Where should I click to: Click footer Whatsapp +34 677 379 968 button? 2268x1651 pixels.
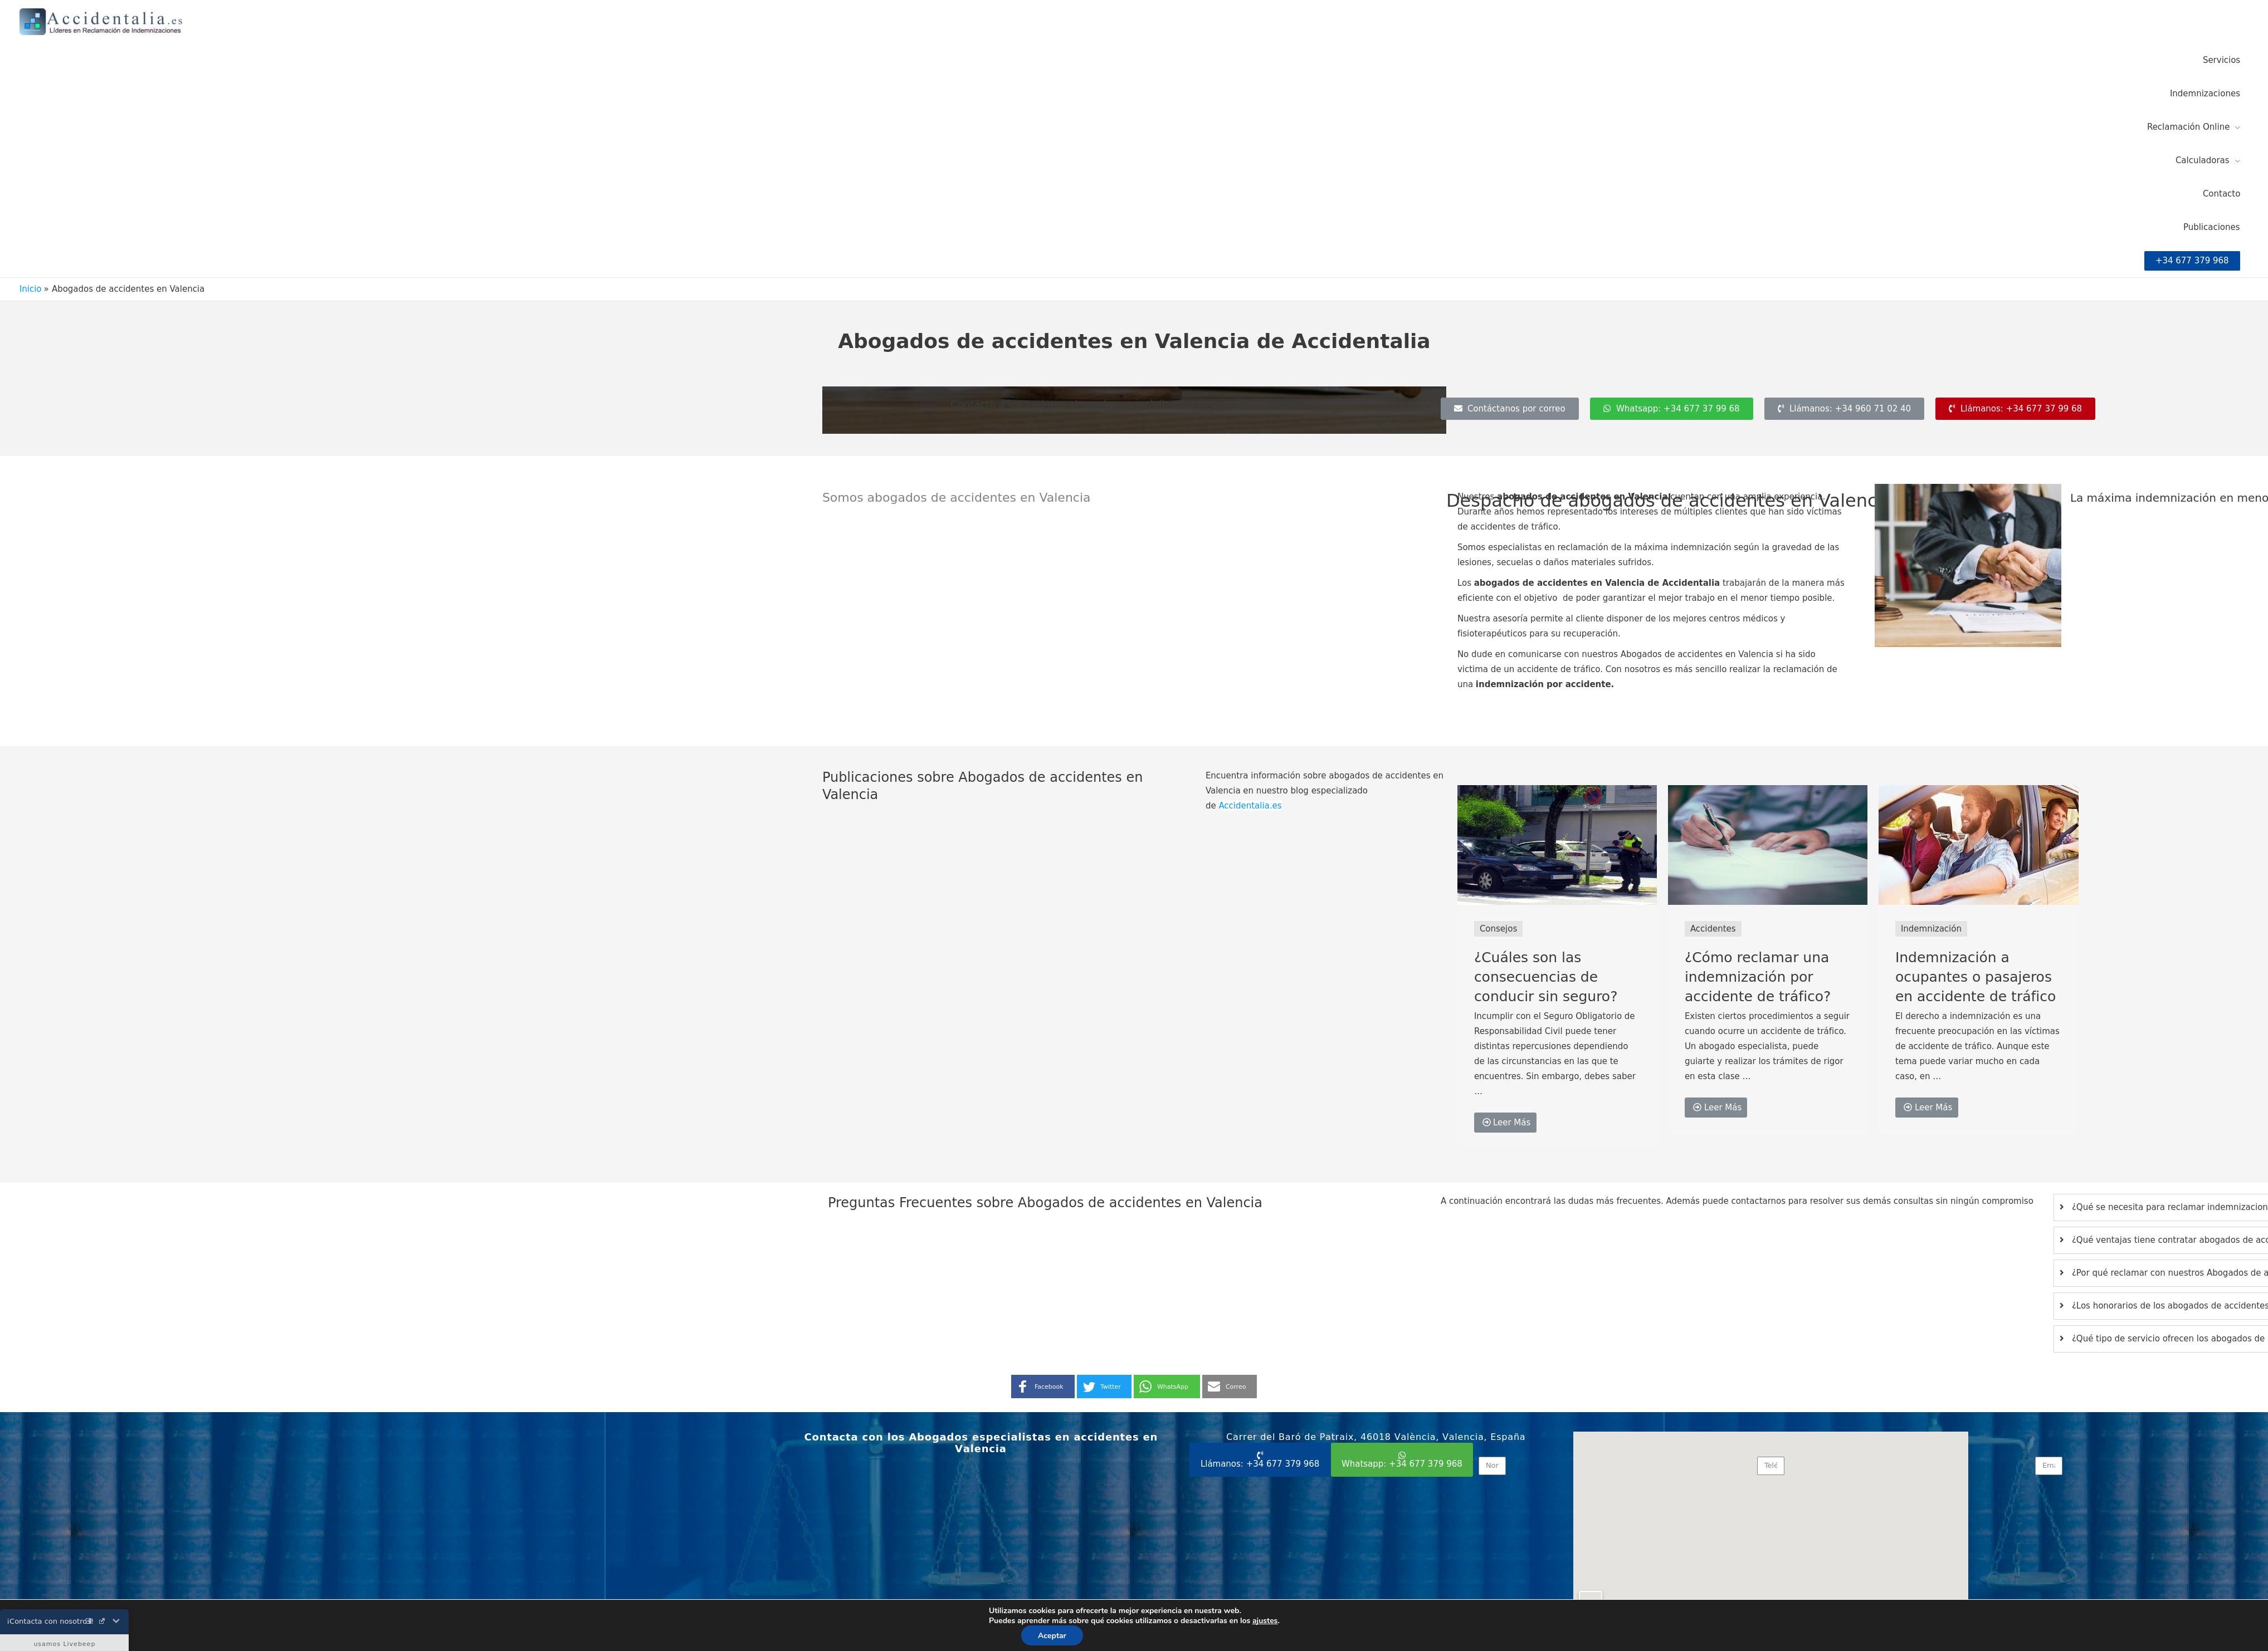[x=1402, y=1460]
